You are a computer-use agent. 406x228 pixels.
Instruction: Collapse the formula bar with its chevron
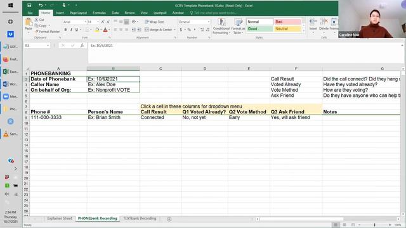coord(402,46)
